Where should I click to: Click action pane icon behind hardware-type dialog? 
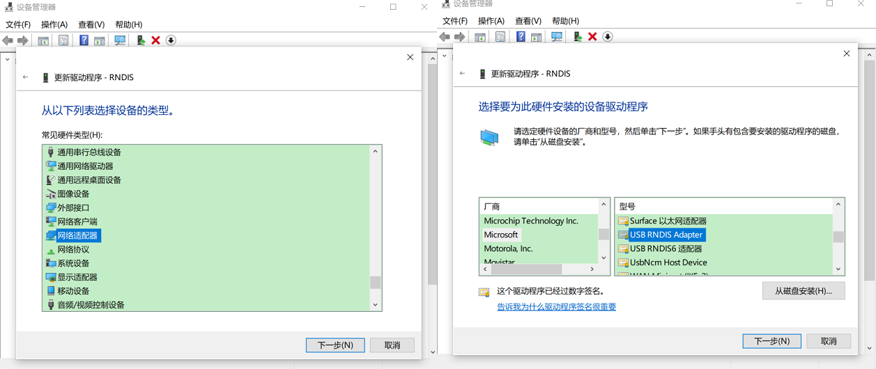(100, 40)
